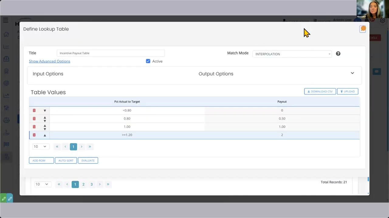Select the payout cell with value 0
389x218 pixels.
click(x=282, y=111)
